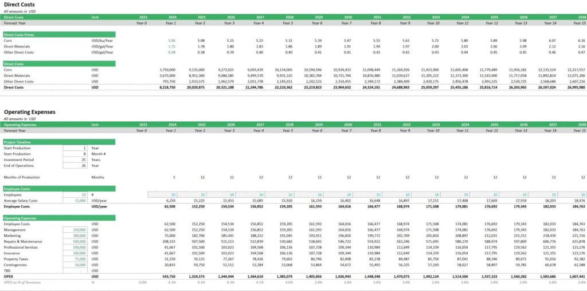
Task: Select the 2028 Direct Costs total 22,210,362
Action: [283, 87]
